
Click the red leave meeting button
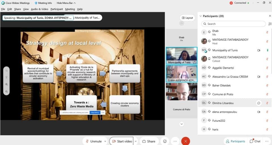pyautogui.click(x=186, y=141)
